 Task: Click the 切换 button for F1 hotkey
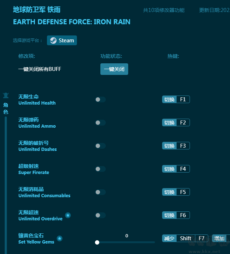point(169,100)
